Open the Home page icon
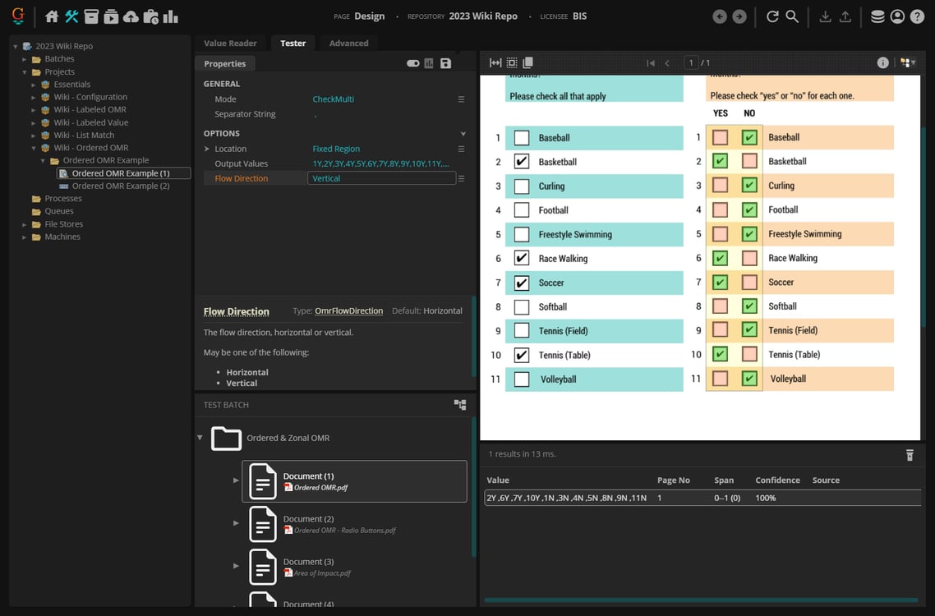Image resolution: width=935 pixels, height=616 pixels. [x=52, y=16]
